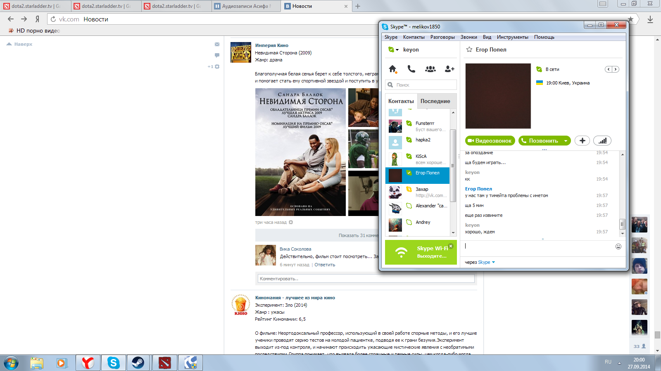The width and height of the screenshot is (661, 371).
Task: Open Вика Соколова profile link
Action: pyautogui.click(x=295, y=249)
